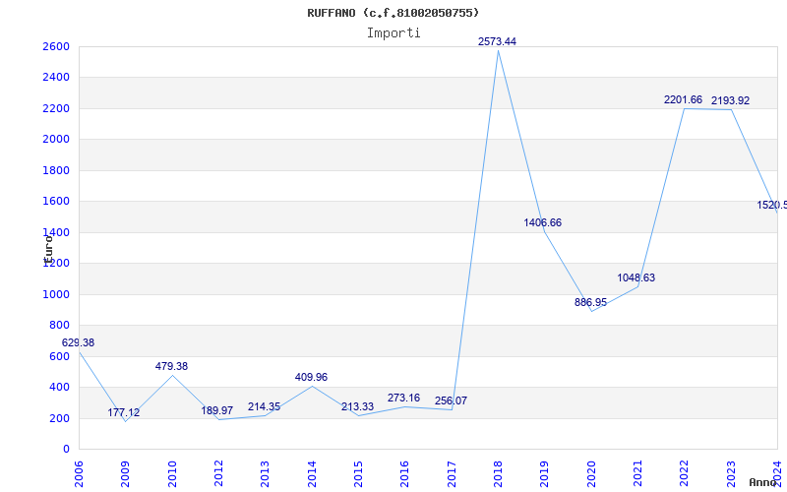The width and height of the screenshot is (787, 492).
Task: Select the x-axis year 2015
Action: coord(358,474)
